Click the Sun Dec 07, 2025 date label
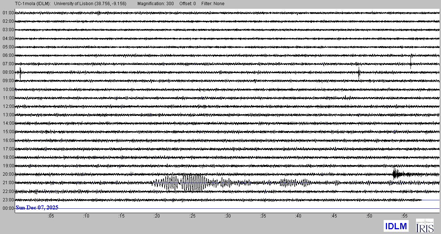This screenshot has height=234, width=441. tap(37, 208)
